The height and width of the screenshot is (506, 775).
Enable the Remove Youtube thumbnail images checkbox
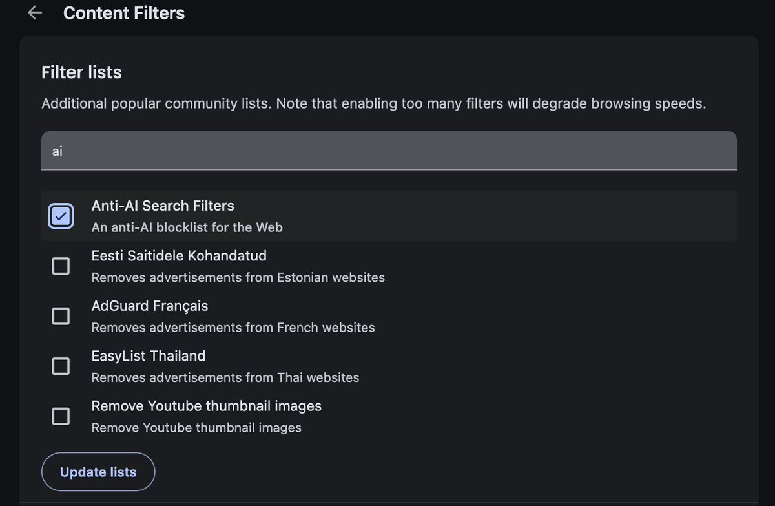coord(61,416)
